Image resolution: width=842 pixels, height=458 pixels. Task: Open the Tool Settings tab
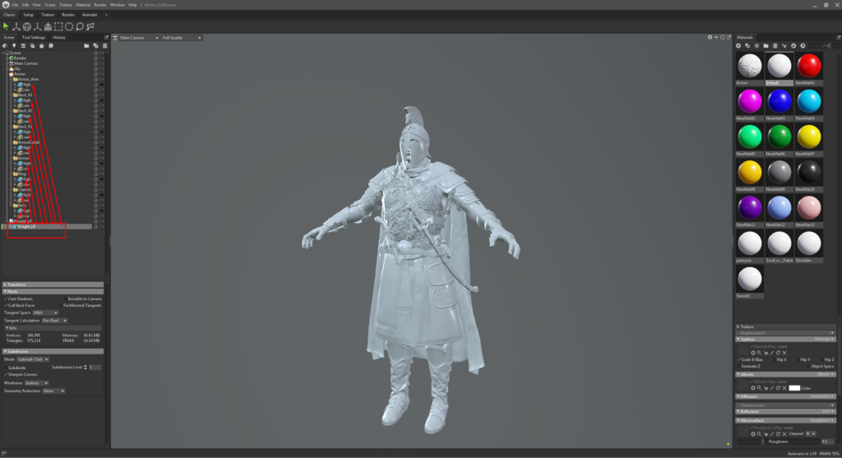[x=33, y=38]
